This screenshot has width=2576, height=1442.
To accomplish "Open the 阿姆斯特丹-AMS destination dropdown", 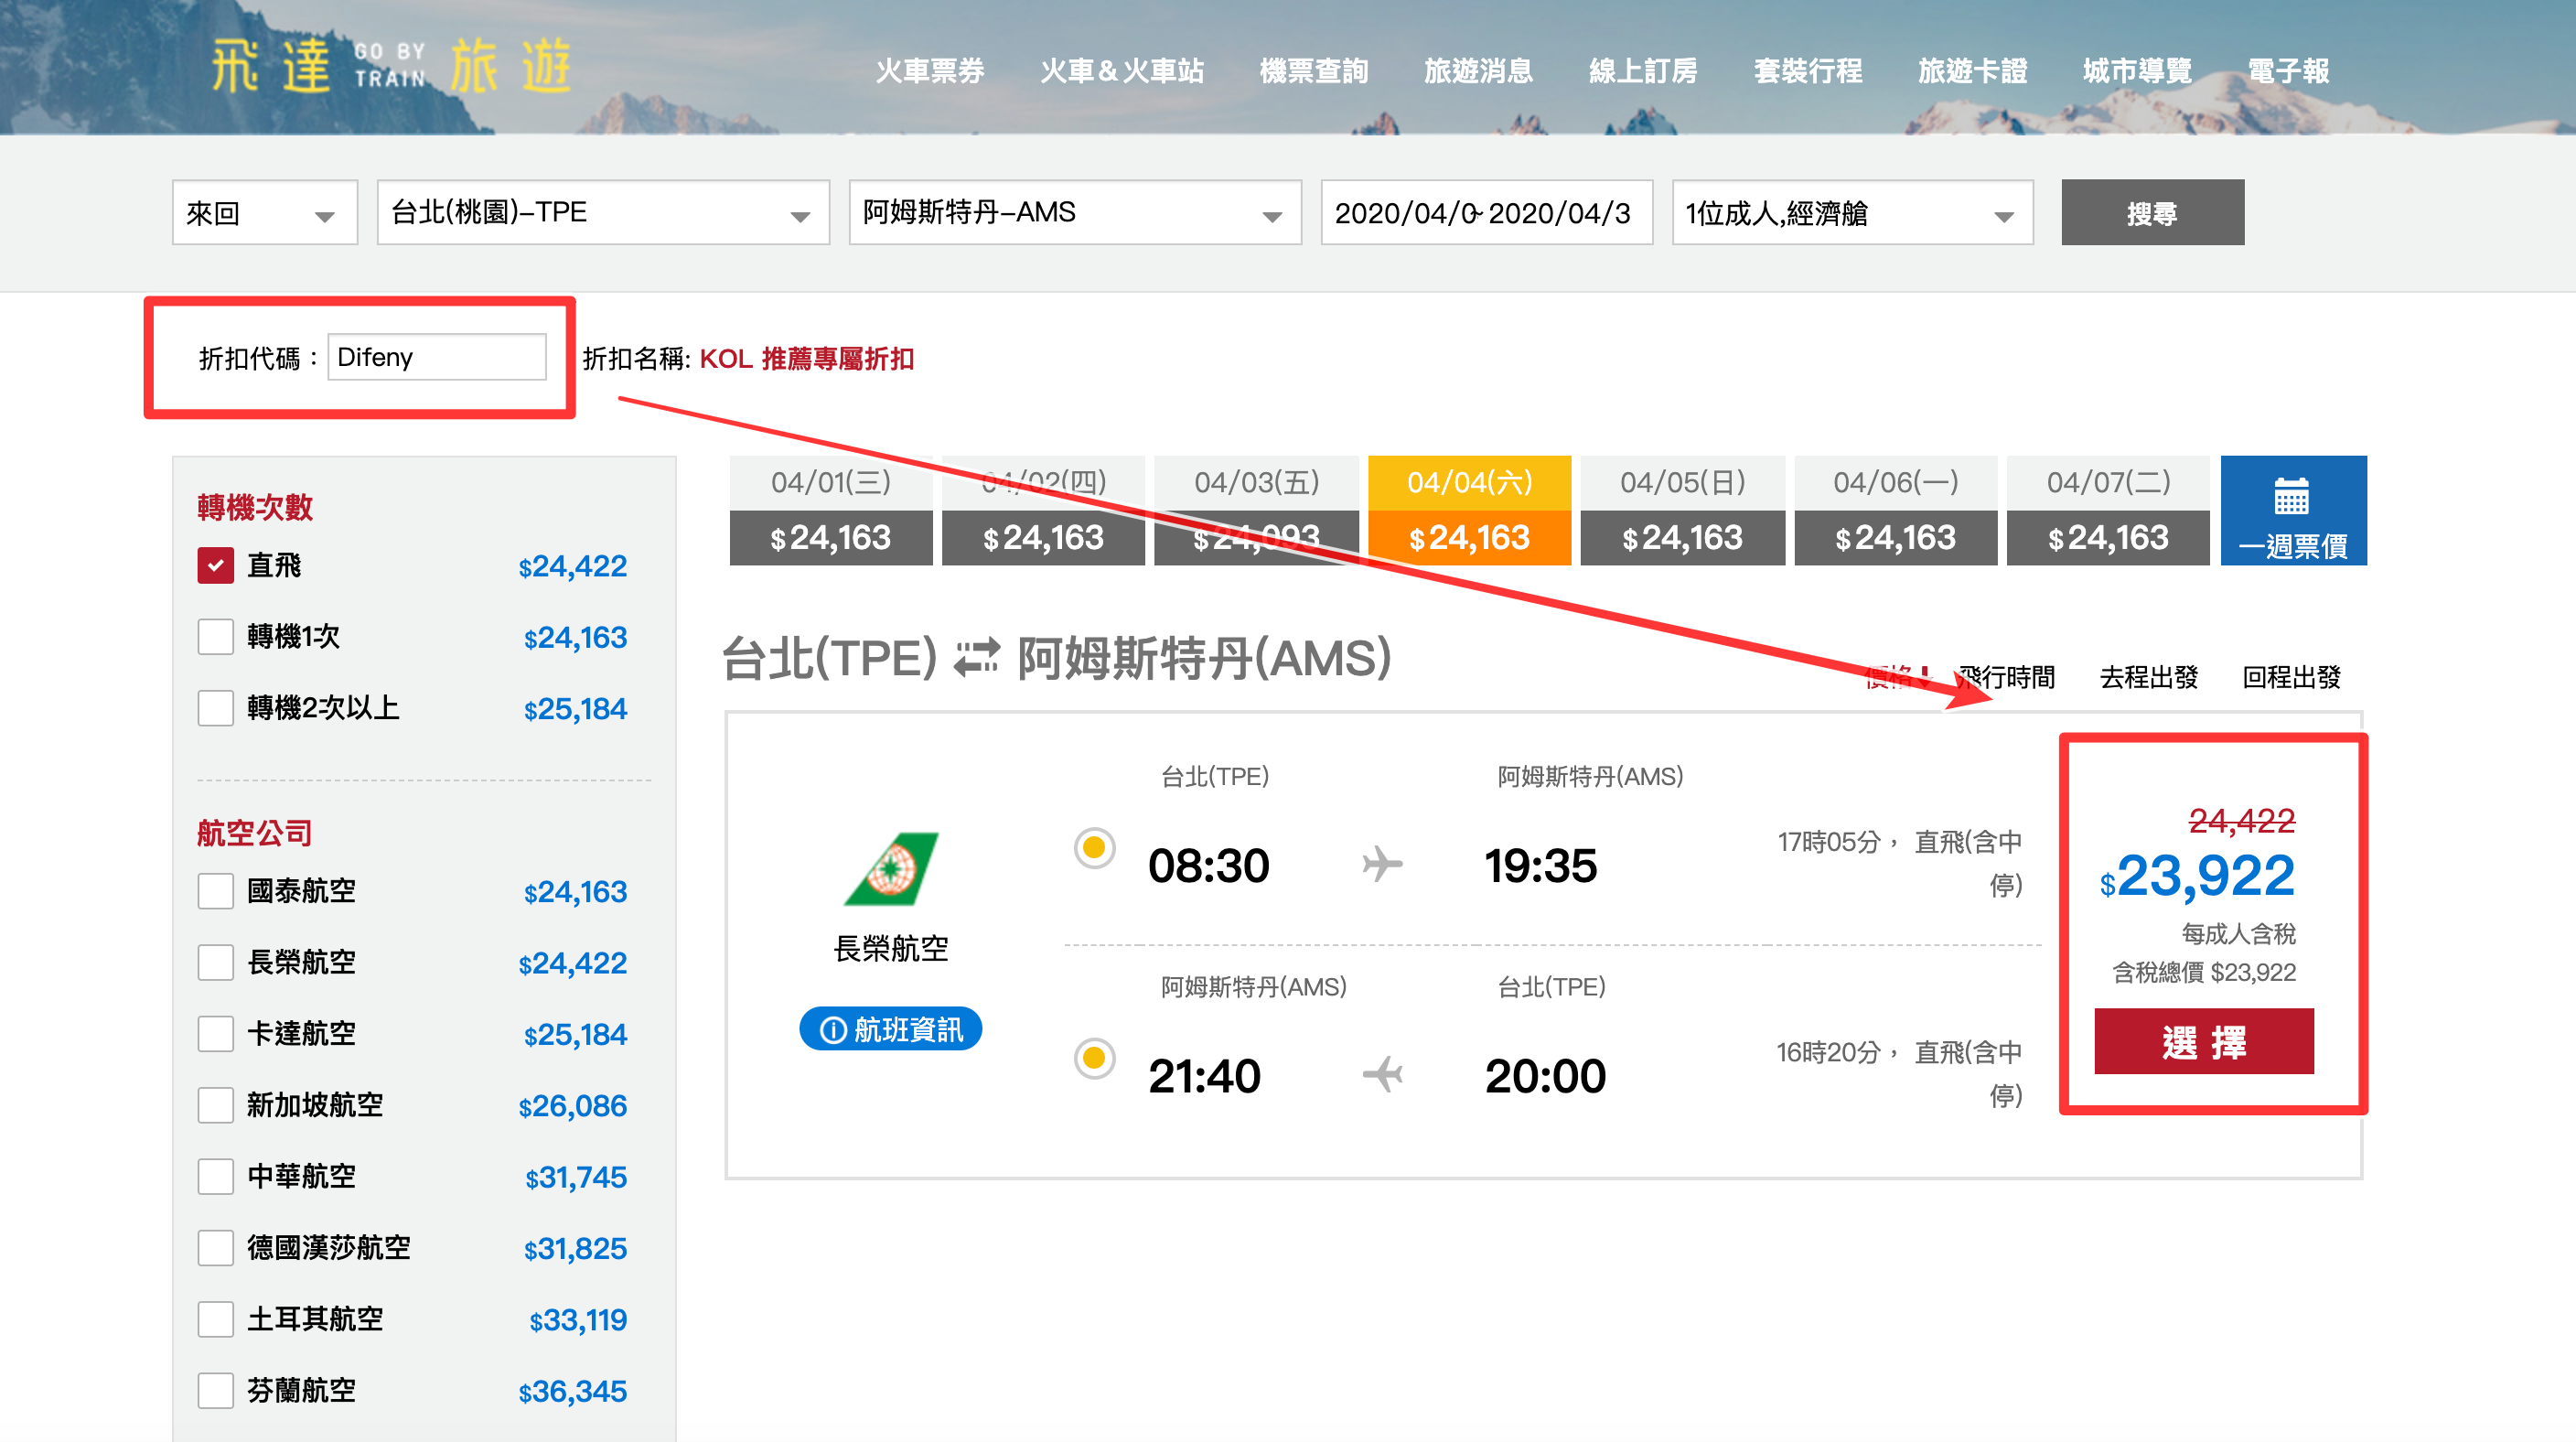I will 1075,212.
